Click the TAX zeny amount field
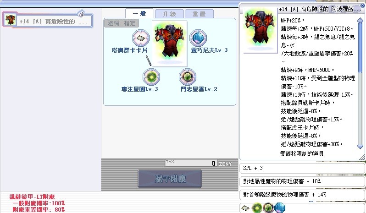Screen dimensions: 366x213 191,164
